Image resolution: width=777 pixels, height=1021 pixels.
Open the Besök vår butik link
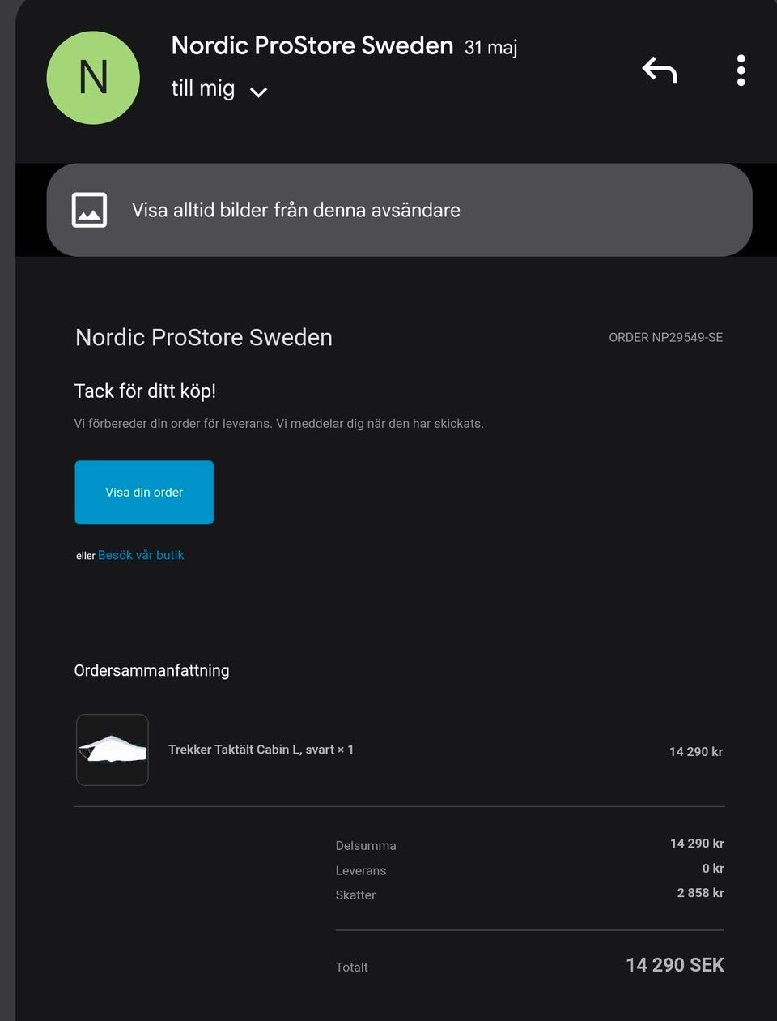click(141, 555)
